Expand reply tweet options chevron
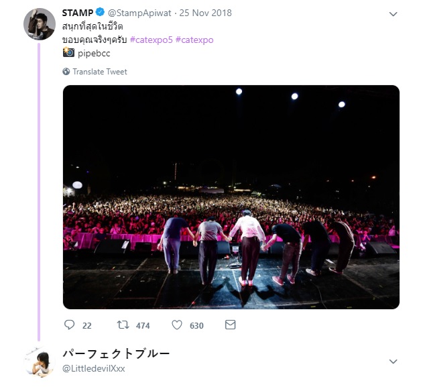Screen dimensions: 423x387 pyautogui.click(x=393, y=362)
